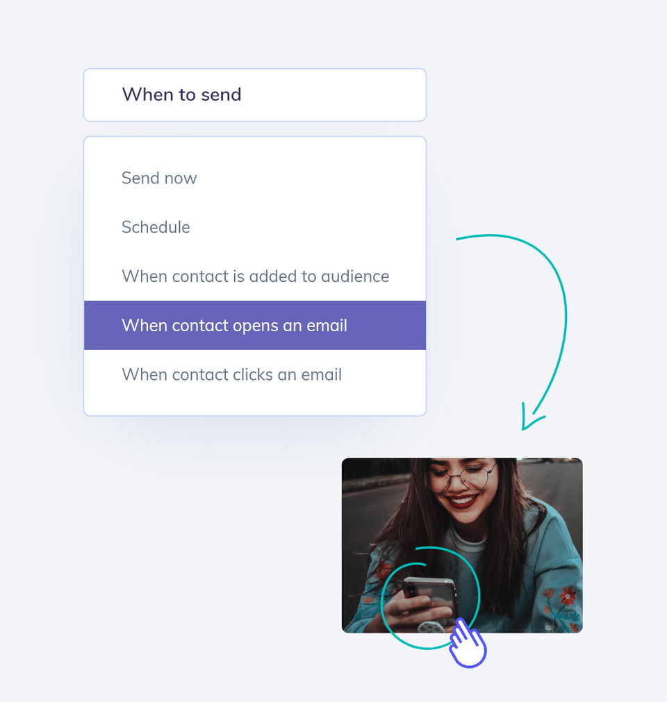Image resolution: width=667 pixels, height=702 pixels.
Task: Click the word 'send' in the field title
Action: [x=221, y=95]
